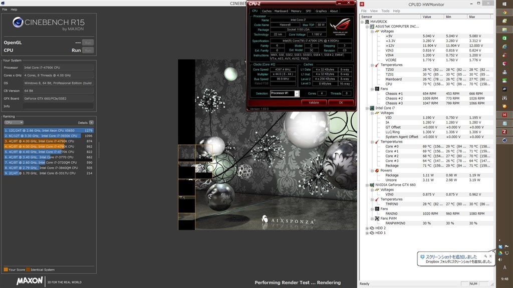The width and height of the screenshot is (513, 288).
Task: Click the orange ball taskbar icon
Action: 504,106
